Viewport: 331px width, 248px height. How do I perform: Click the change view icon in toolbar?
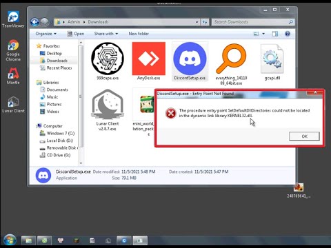256,34
